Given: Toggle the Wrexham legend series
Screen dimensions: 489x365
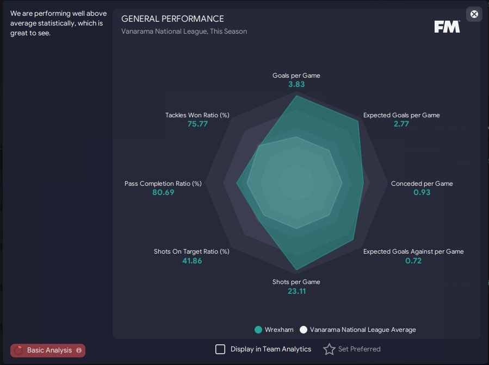Looking at the screenshot, I should [274, 330].
